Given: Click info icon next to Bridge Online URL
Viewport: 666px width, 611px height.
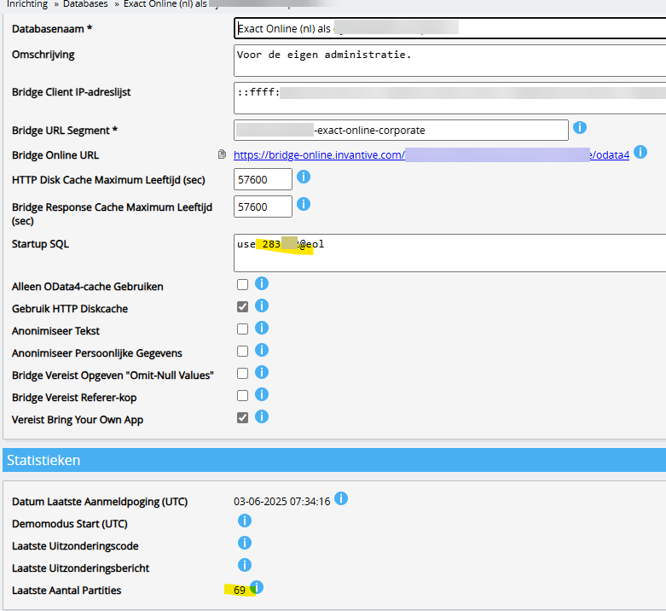Looking at the screenshot, I should coord(640,152).
